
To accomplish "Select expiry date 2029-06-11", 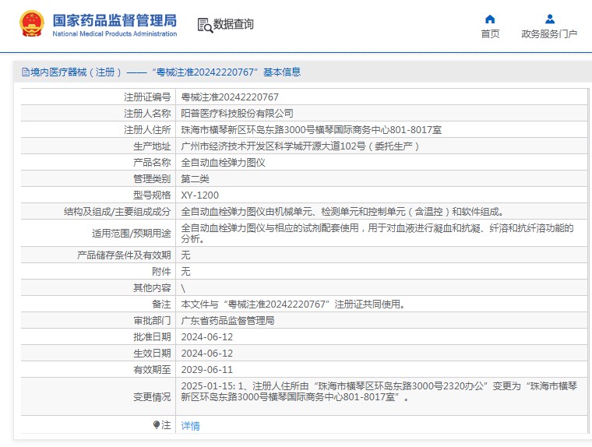I will (207, 370).
